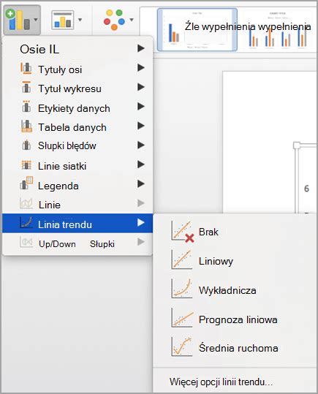Click the Linia trendu icon
Image resolution: width=318 pixels, height=394 pixels.
click(x=26, y=223)
